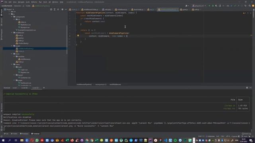Click the socialnetwork breadcrumb in navigation bar
Viewport: 255px width, 143px height.
tap(7, 6)
